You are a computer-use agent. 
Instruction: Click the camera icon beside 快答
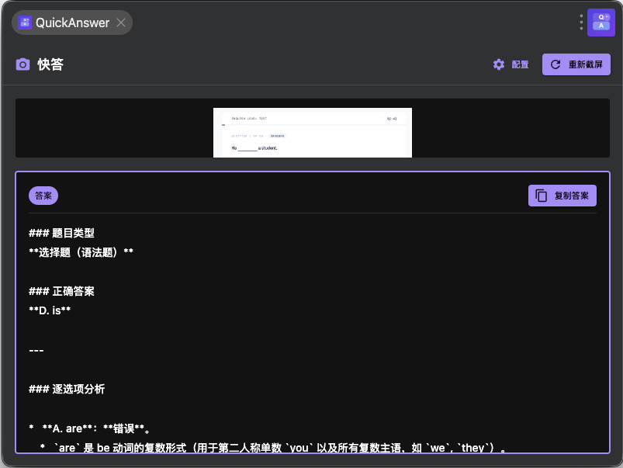(22, 64)
